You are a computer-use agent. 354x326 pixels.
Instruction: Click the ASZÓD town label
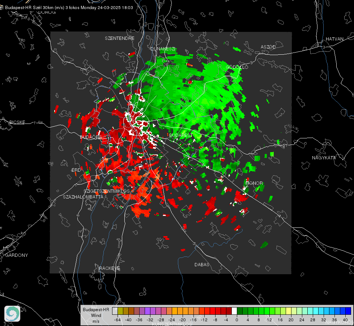click(268, 47)
